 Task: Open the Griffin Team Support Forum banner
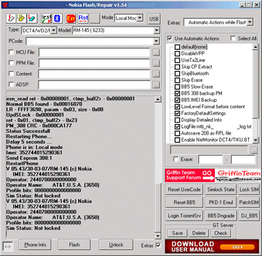click(x=190, y=175)
